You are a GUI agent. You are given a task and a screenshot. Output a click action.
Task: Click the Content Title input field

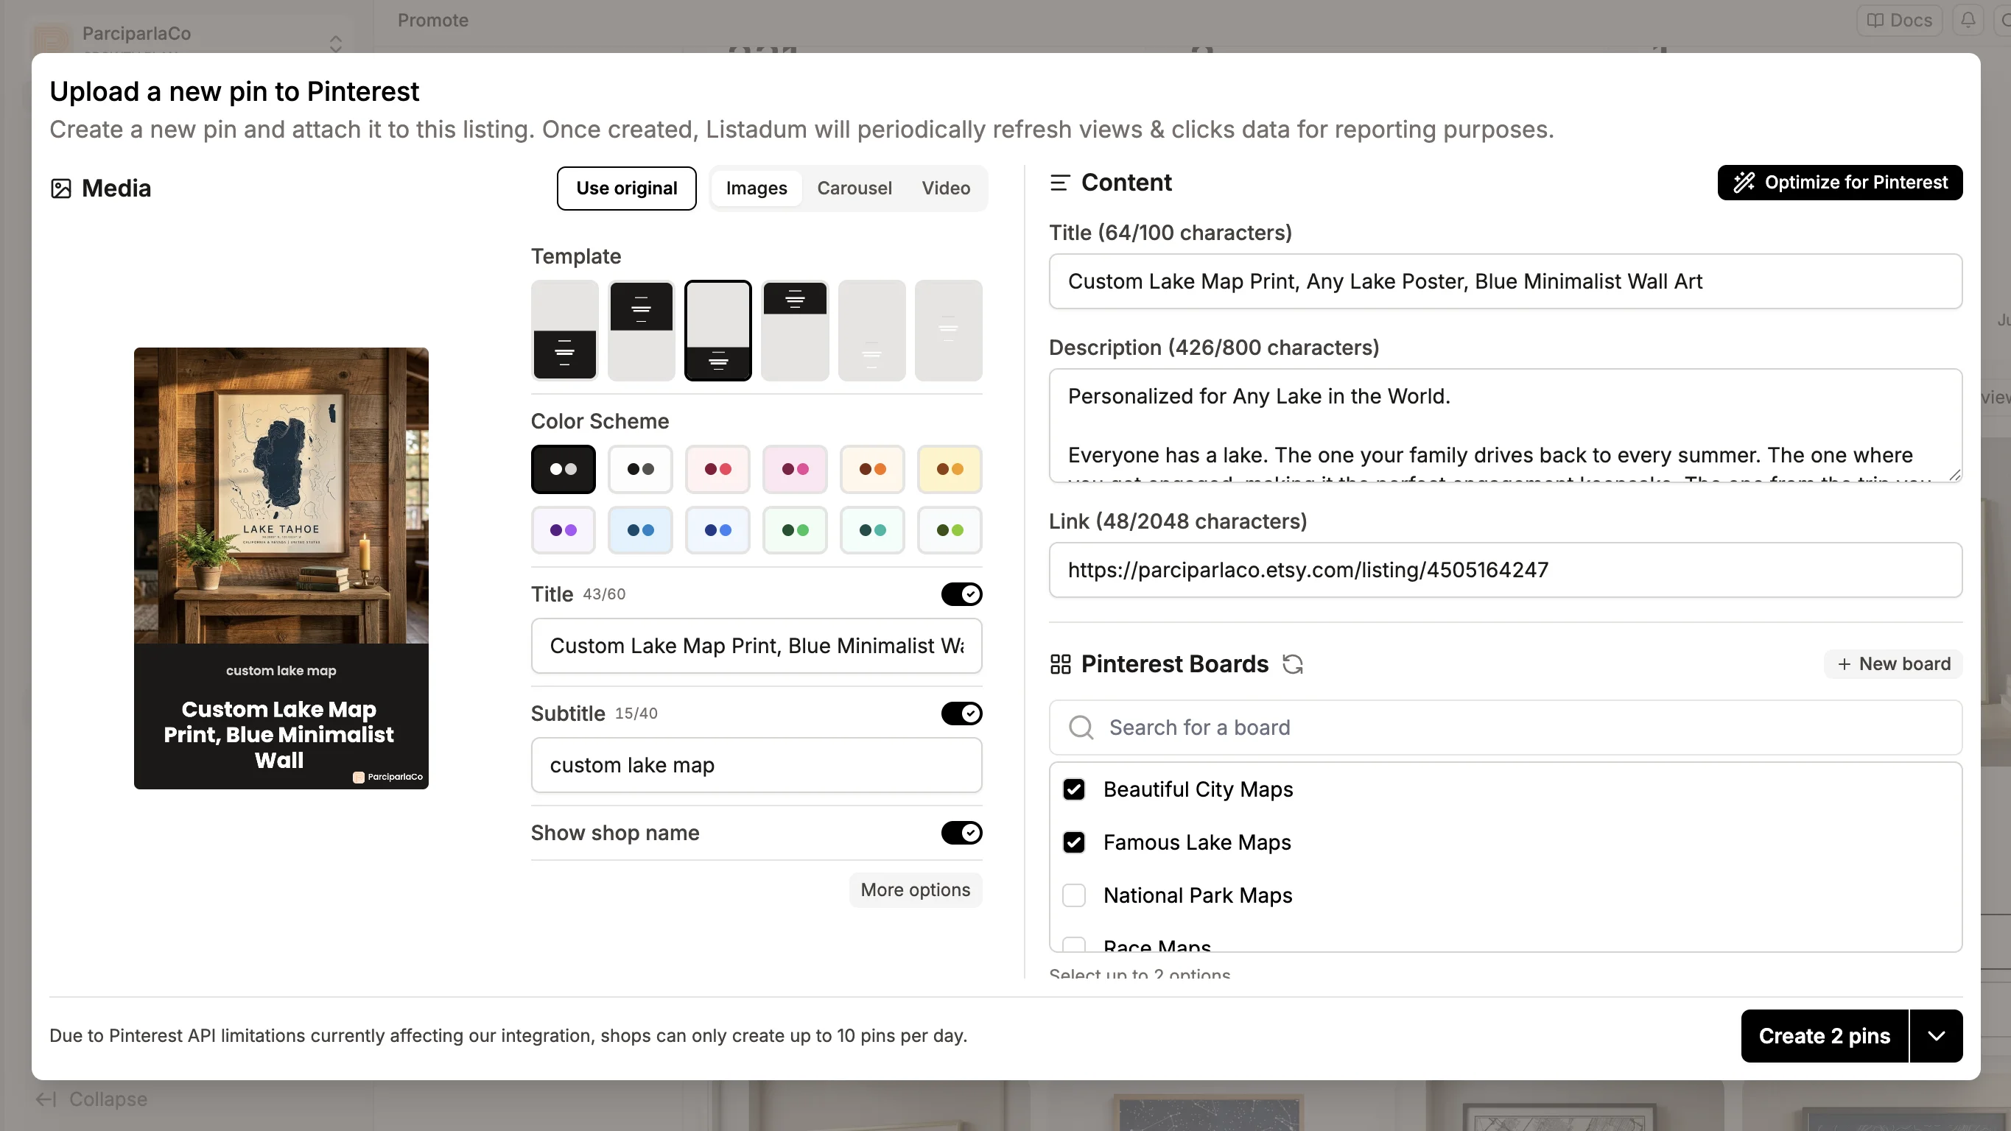1505,281
